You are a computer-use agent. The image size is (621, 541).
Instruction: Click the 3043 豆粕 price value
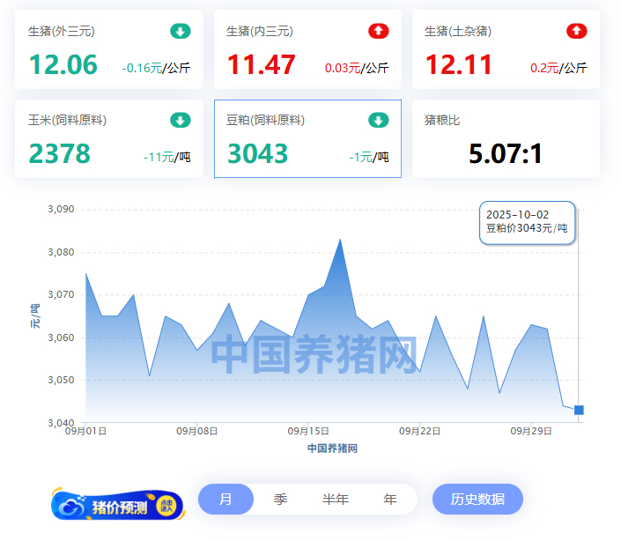[x=257, y=154]
